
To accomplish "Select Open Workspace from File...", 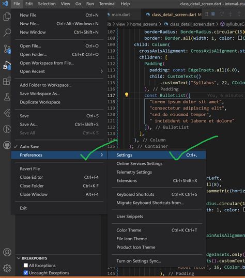I will tap(59, 63).
